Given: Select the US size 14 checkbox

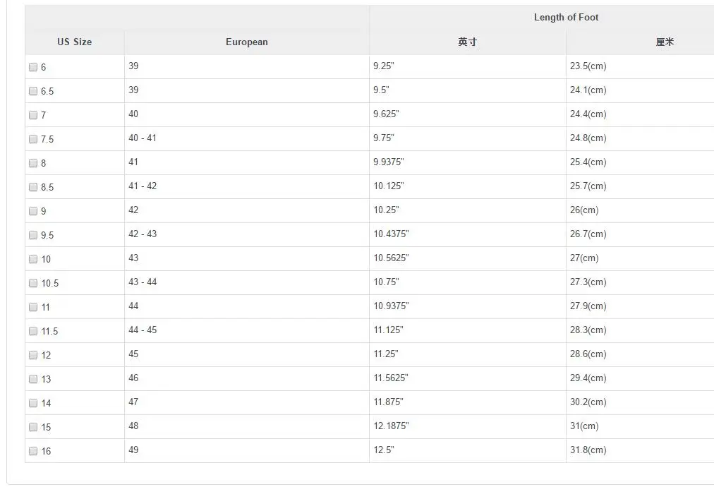Looking at the screenshot, I should tap(33, 403).
